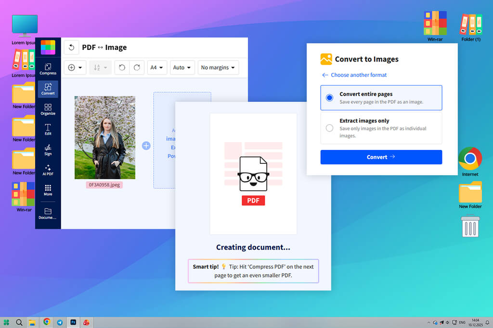Viewport: 493px width, 328px height.
Task: Open the Windows Start menu
Action: point(6,322)
